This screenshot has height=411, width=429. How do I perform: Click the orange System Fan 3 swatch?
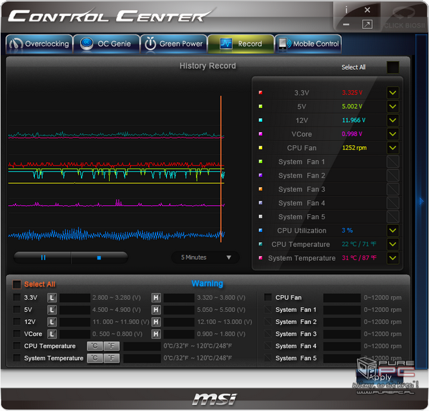(261, 189)
